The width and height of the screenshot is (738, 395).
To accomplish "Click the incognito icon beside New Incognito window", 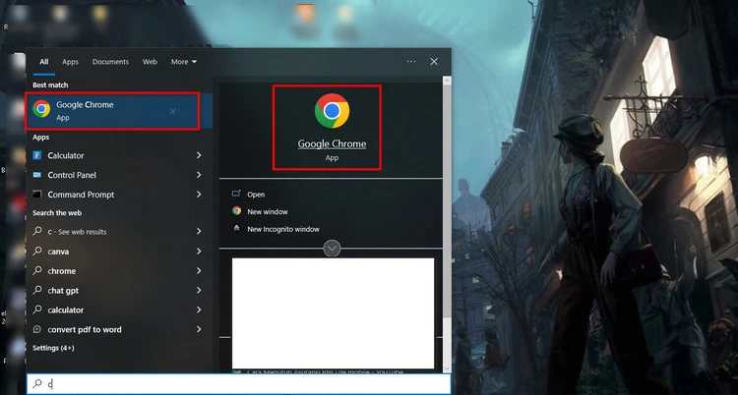I will click(x=236, y=229).
